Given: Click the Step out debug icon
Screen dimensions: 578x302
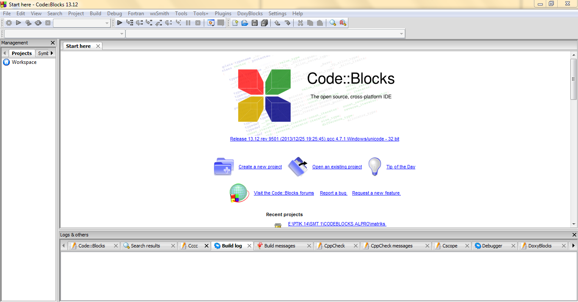Looking at the screenshot, I should (x=158, y=23).
